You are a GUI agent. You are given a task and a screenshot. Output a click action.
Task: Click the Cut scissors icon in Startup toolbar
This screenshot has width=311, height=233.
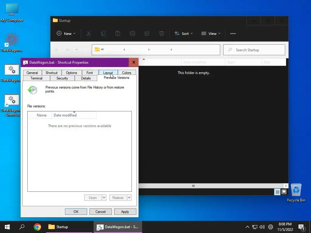click(88, 33)
